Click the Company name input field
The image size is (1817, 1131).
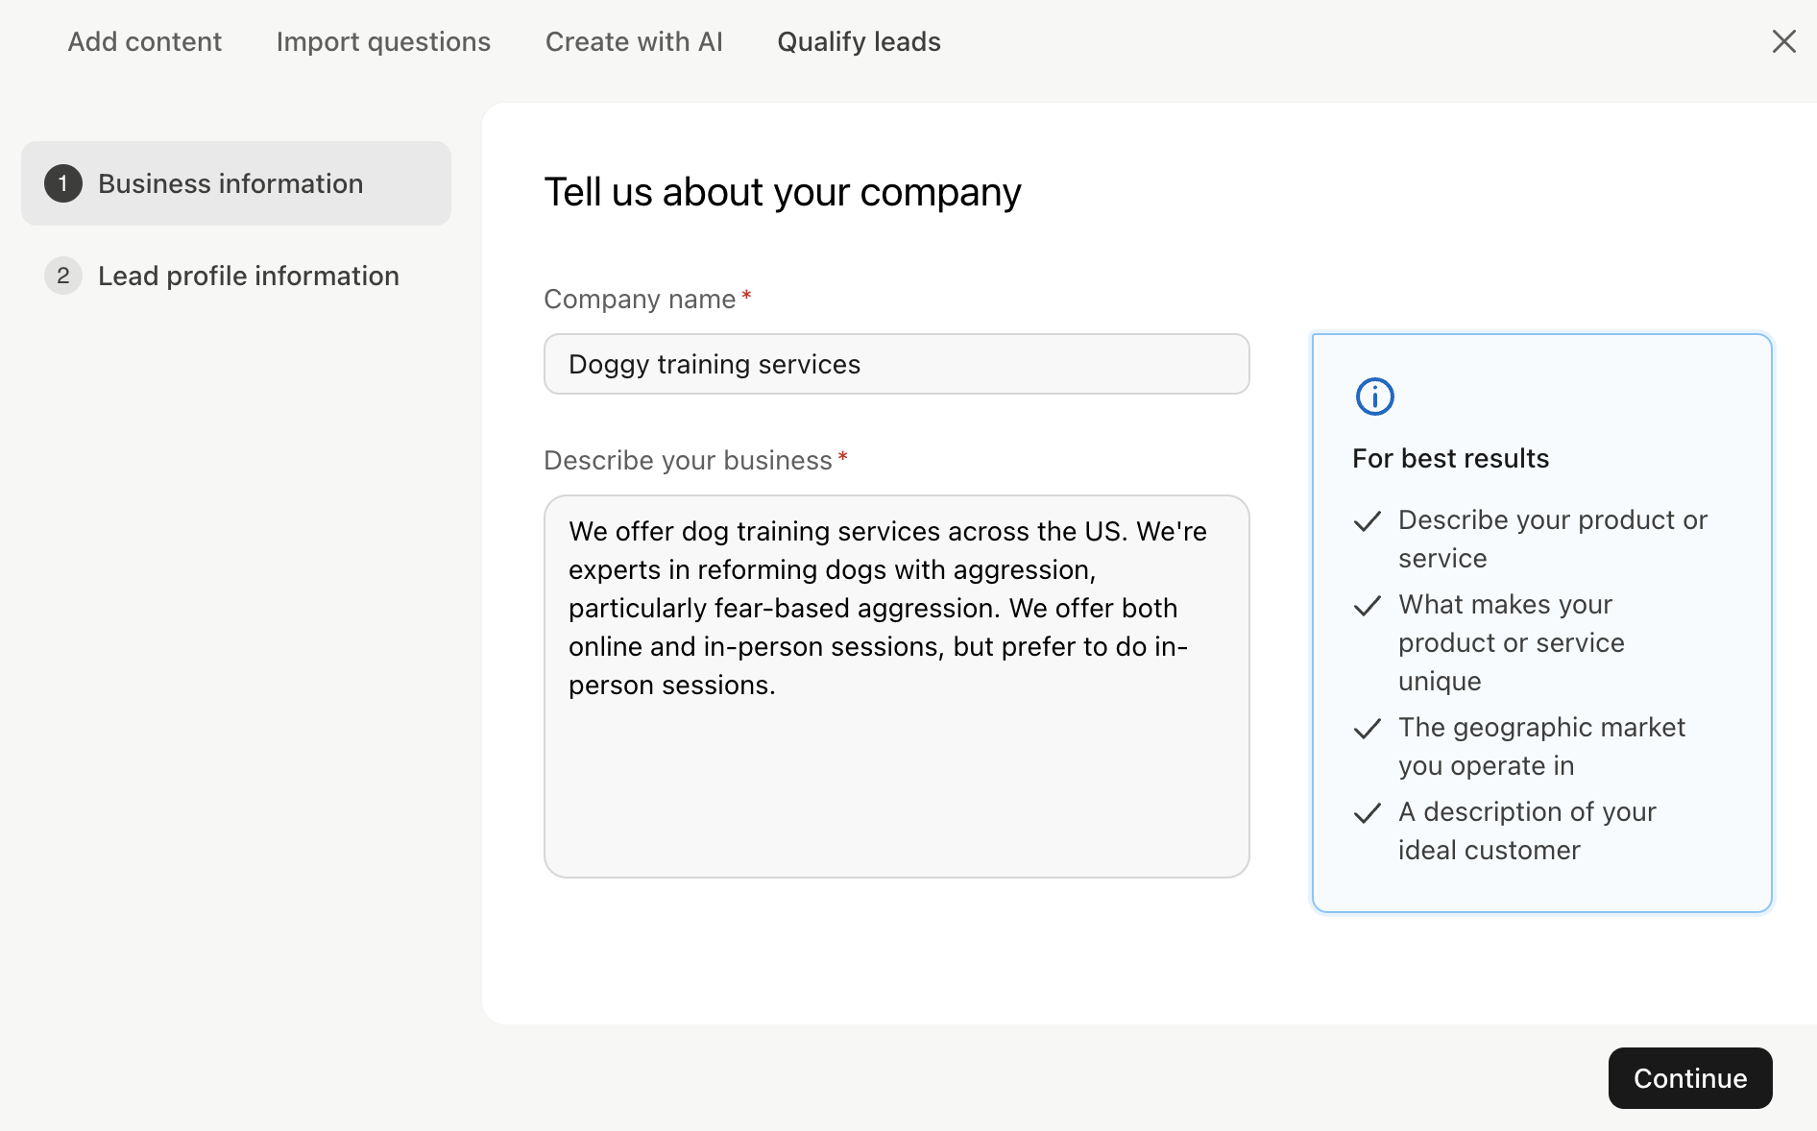point(896,364)
